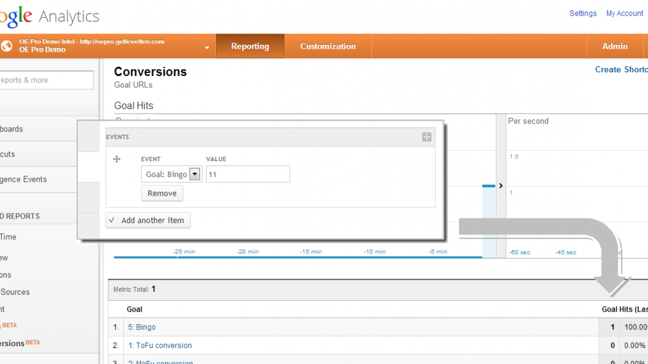The image size is (648, 364).
Task: Click the Goal URLs subtitle
Action: pos(133,85)
